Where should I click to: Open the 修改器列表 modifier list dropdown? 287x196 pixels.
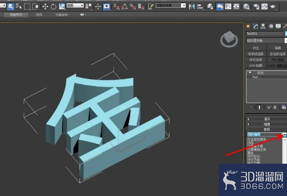coord(267,40)
